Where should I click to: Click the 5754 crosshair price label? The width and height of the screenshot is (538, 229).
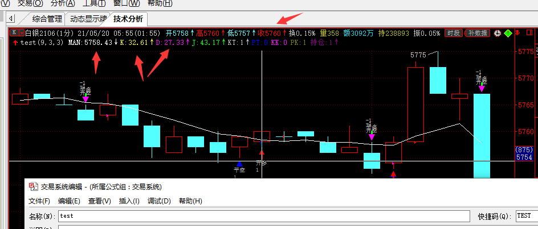(x=524, y=157)
